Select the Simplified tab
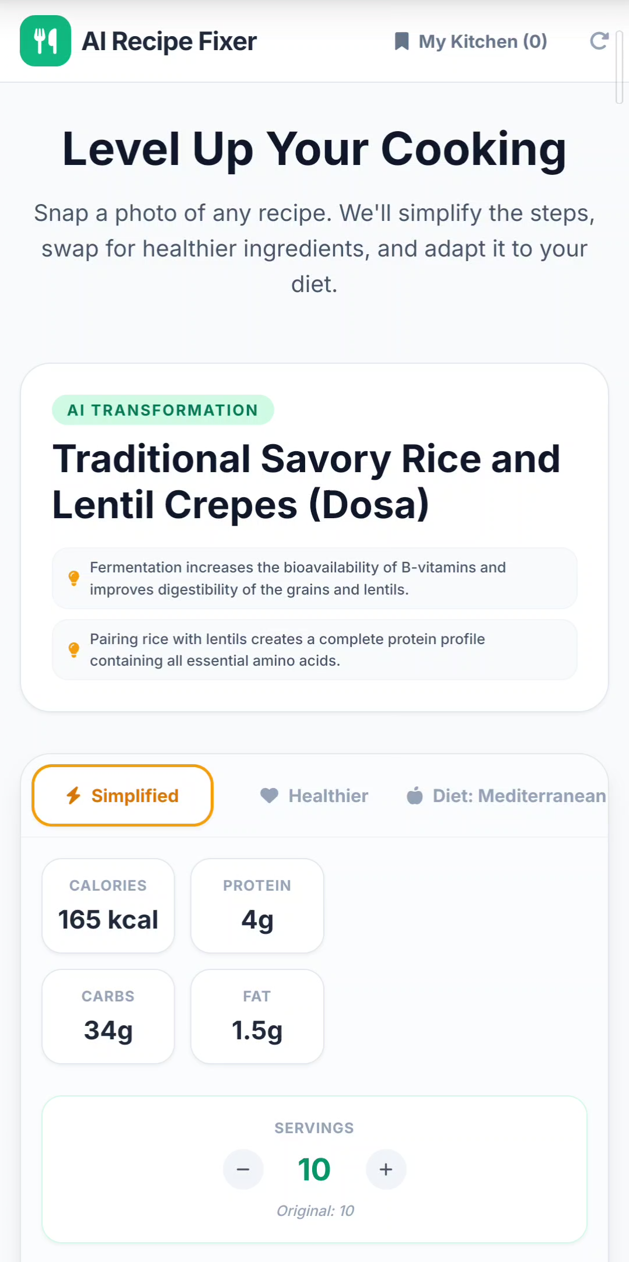629x1262 pixels. click(122, 795)
